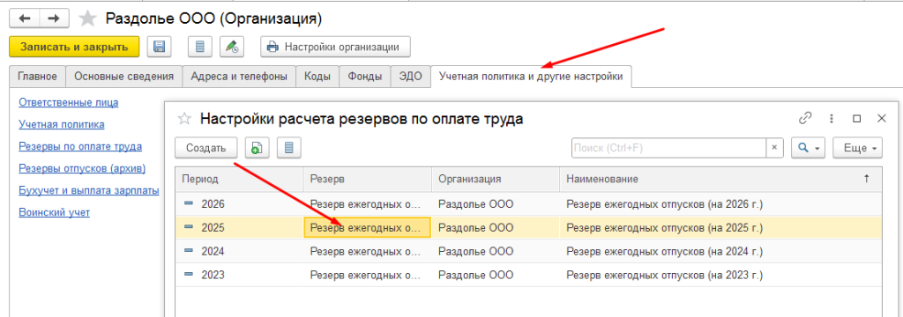Viewport: 903px width, 317px height.
Task: Select the Резерв cell in 2026 row
Action: (x=368, y=204)
